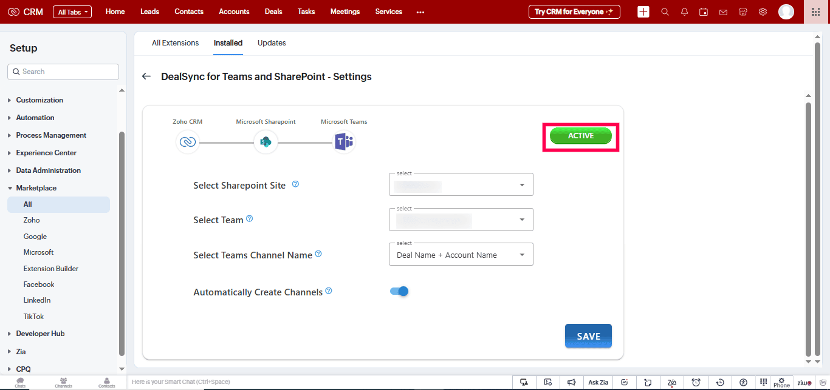Open the apps grid launcher icon
The height and width of the screenshot is (390, 830).
[x=816, y=12]
